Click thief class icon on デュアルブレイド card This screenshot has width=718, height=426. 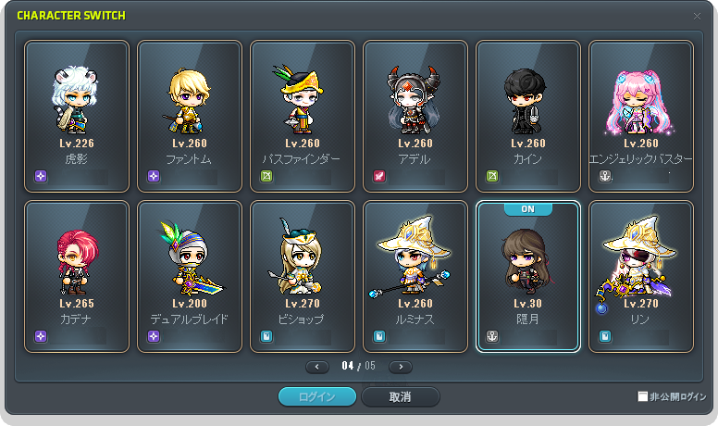click(154, 336)
